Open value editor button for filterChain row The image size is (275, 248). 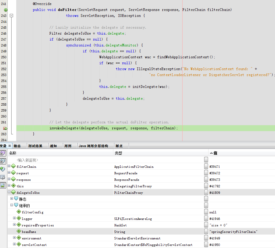coord(206,166)
